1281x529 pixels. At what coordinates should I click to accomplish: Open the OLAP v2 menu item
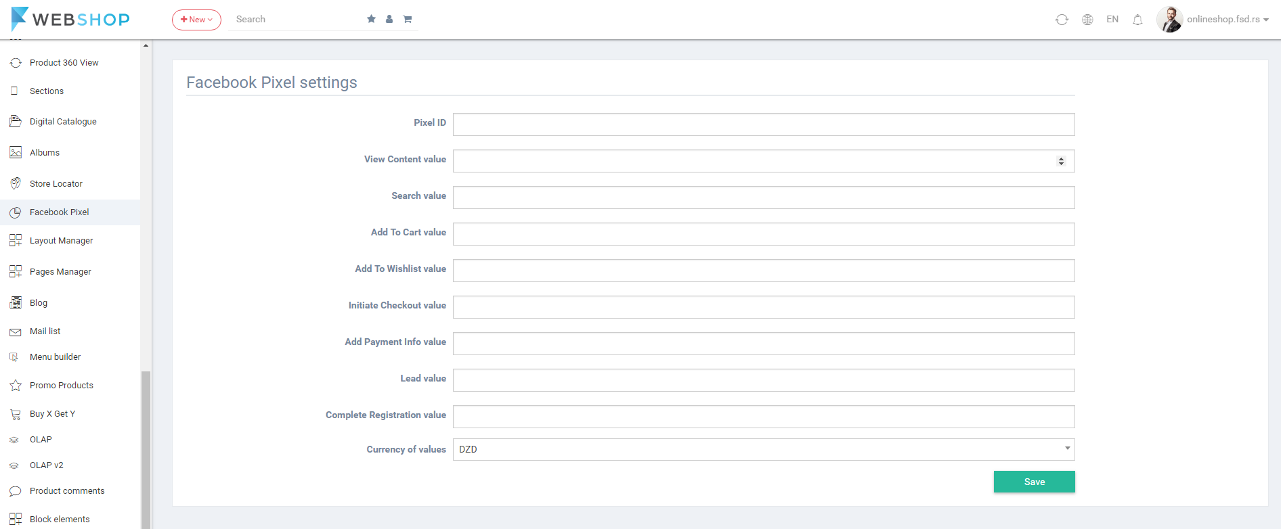tap(47, 465)
